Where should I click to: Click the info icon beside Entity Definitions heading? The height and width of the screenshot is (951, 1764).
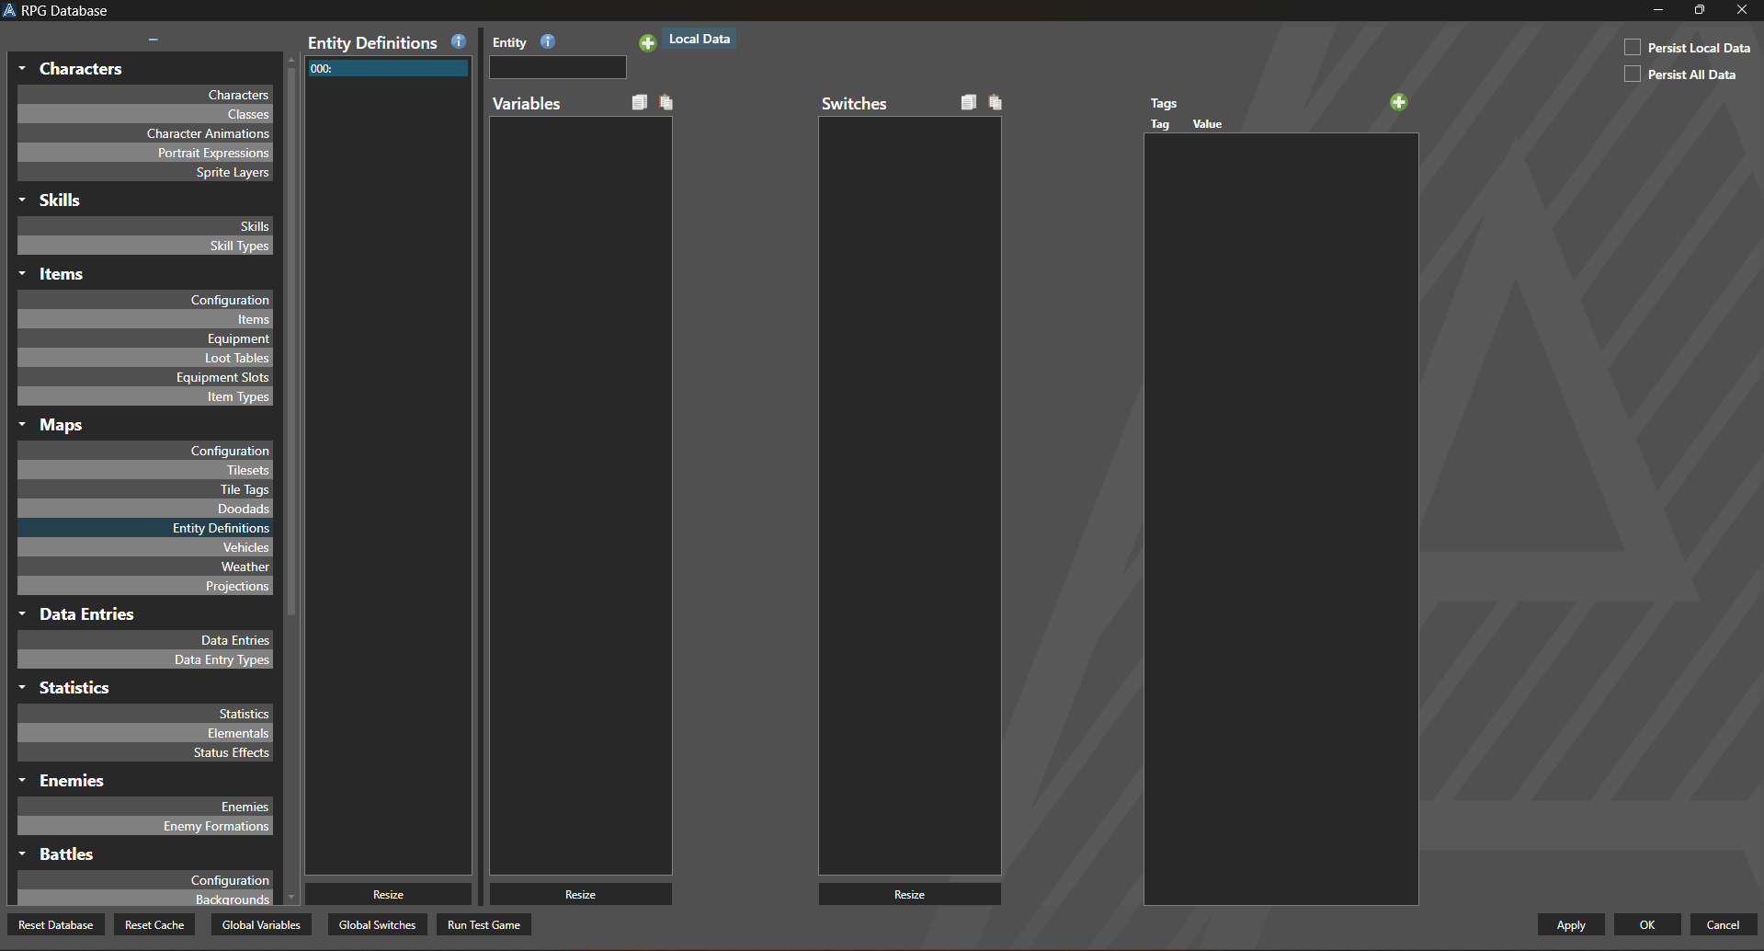[x=459, y=42]
